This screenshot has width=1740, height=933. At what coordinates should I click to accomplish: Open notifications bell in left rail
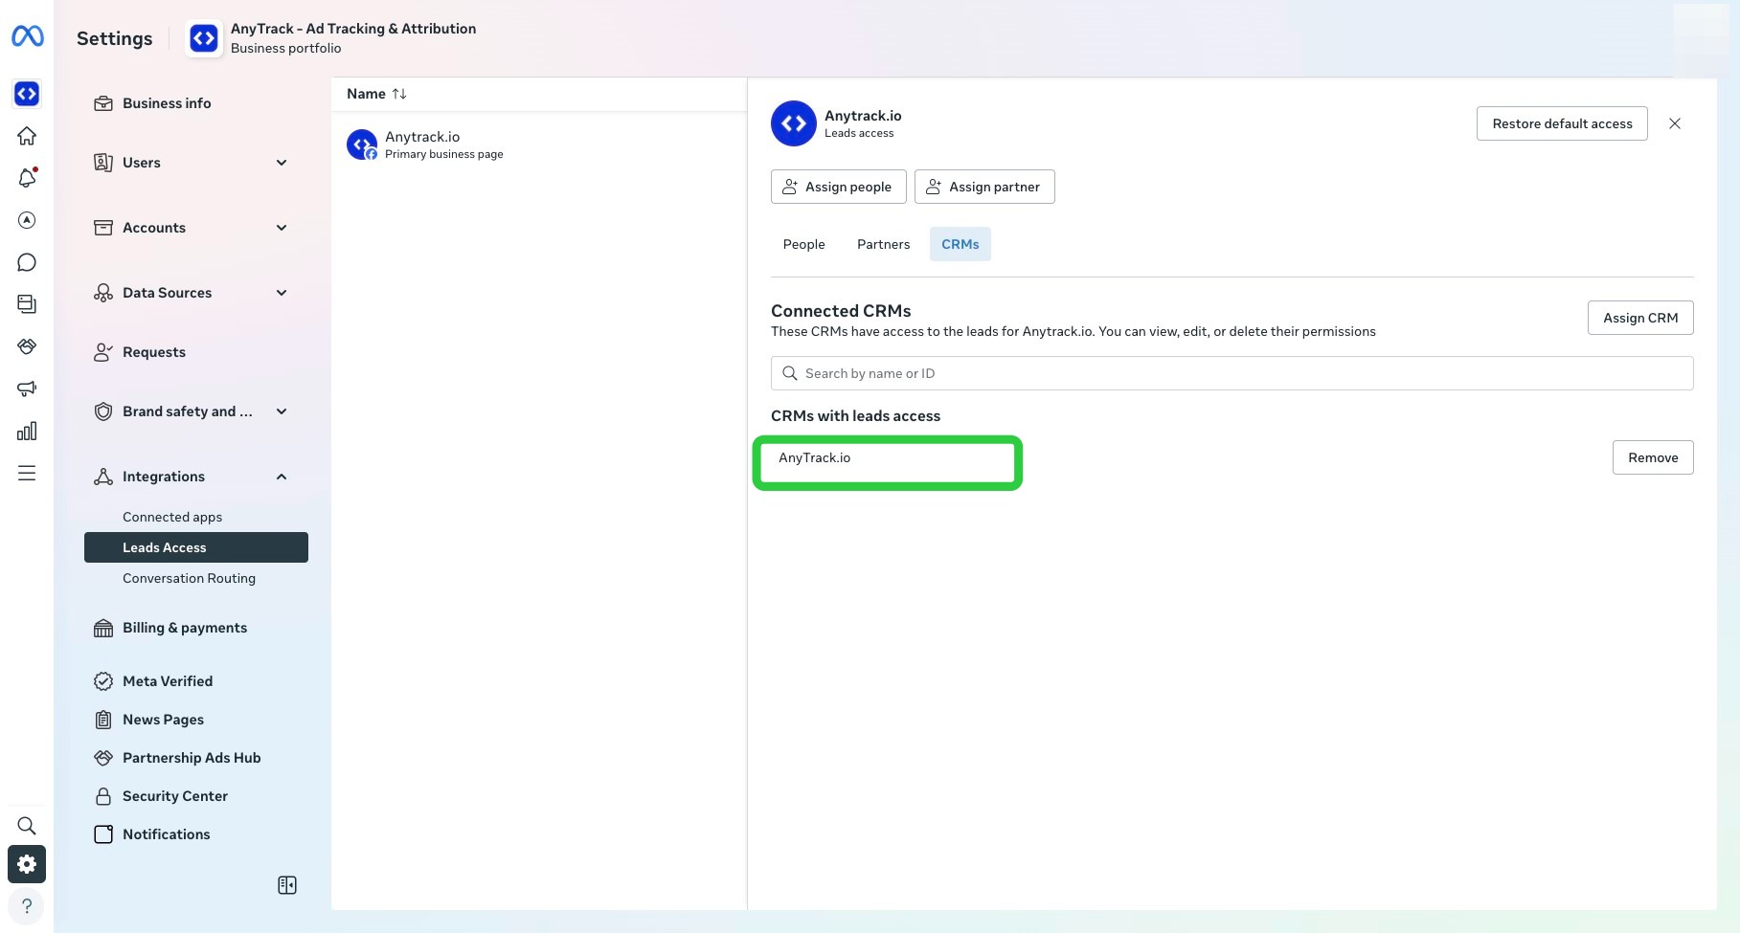pos(27,178)
